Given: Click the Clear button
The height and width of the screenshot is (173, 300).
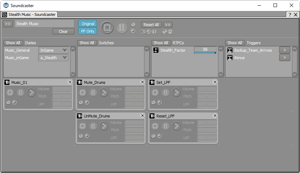Looking at the screenshot, I should click(63, 31).
